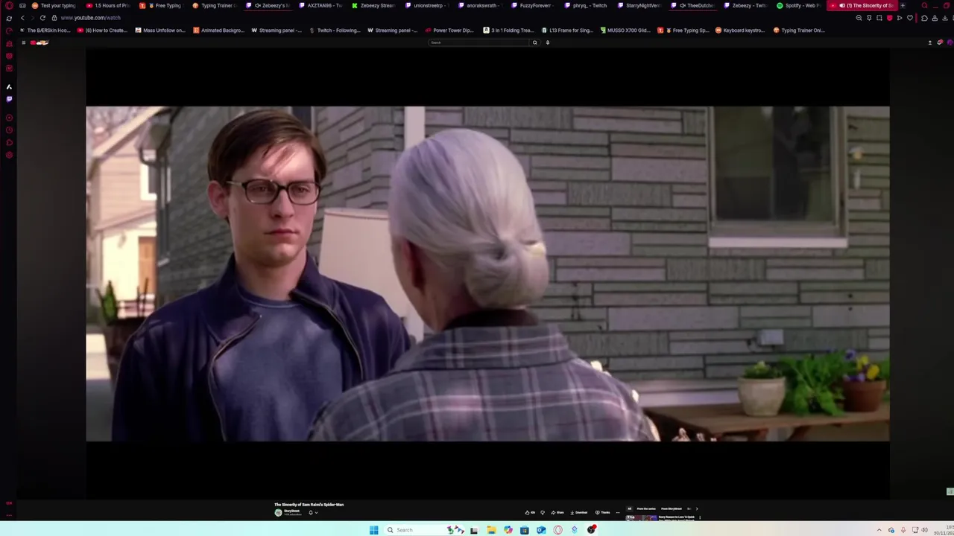Select the 'All' filter chip
This screenshot has width=954, height=536.
point(629,508)
